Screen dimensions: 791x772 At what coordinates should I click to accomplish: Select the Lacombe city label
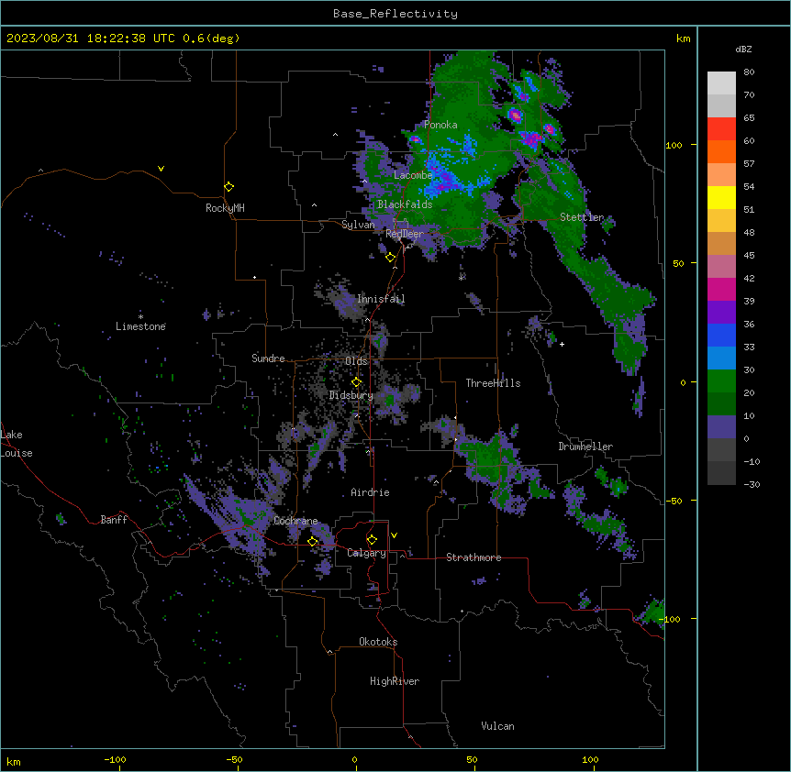413,175
